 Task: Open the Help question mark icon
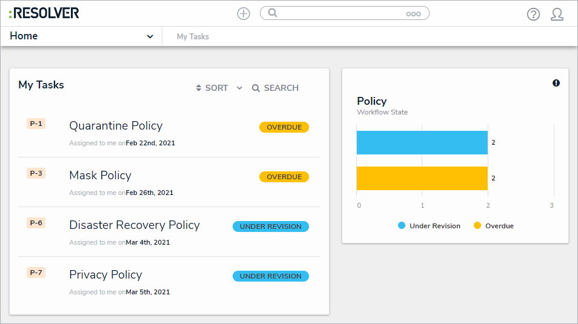pos(533,15)
